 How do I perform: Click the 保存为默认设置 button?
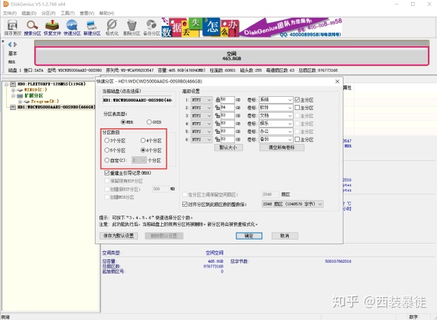coord(119,236)
